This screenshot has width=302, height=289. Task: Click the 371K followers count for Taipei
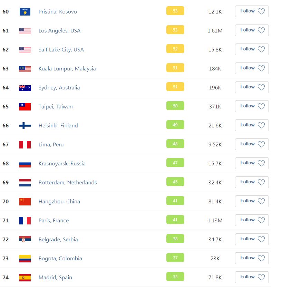click(215, 107)
